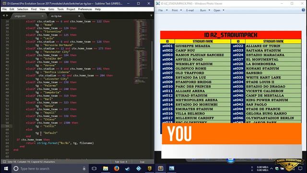Click the search box microphone icon

pos(84,169)
